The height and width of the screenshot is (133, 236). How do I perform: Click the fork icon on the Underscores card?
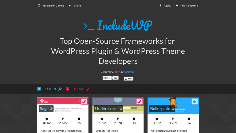pos(118,119)
